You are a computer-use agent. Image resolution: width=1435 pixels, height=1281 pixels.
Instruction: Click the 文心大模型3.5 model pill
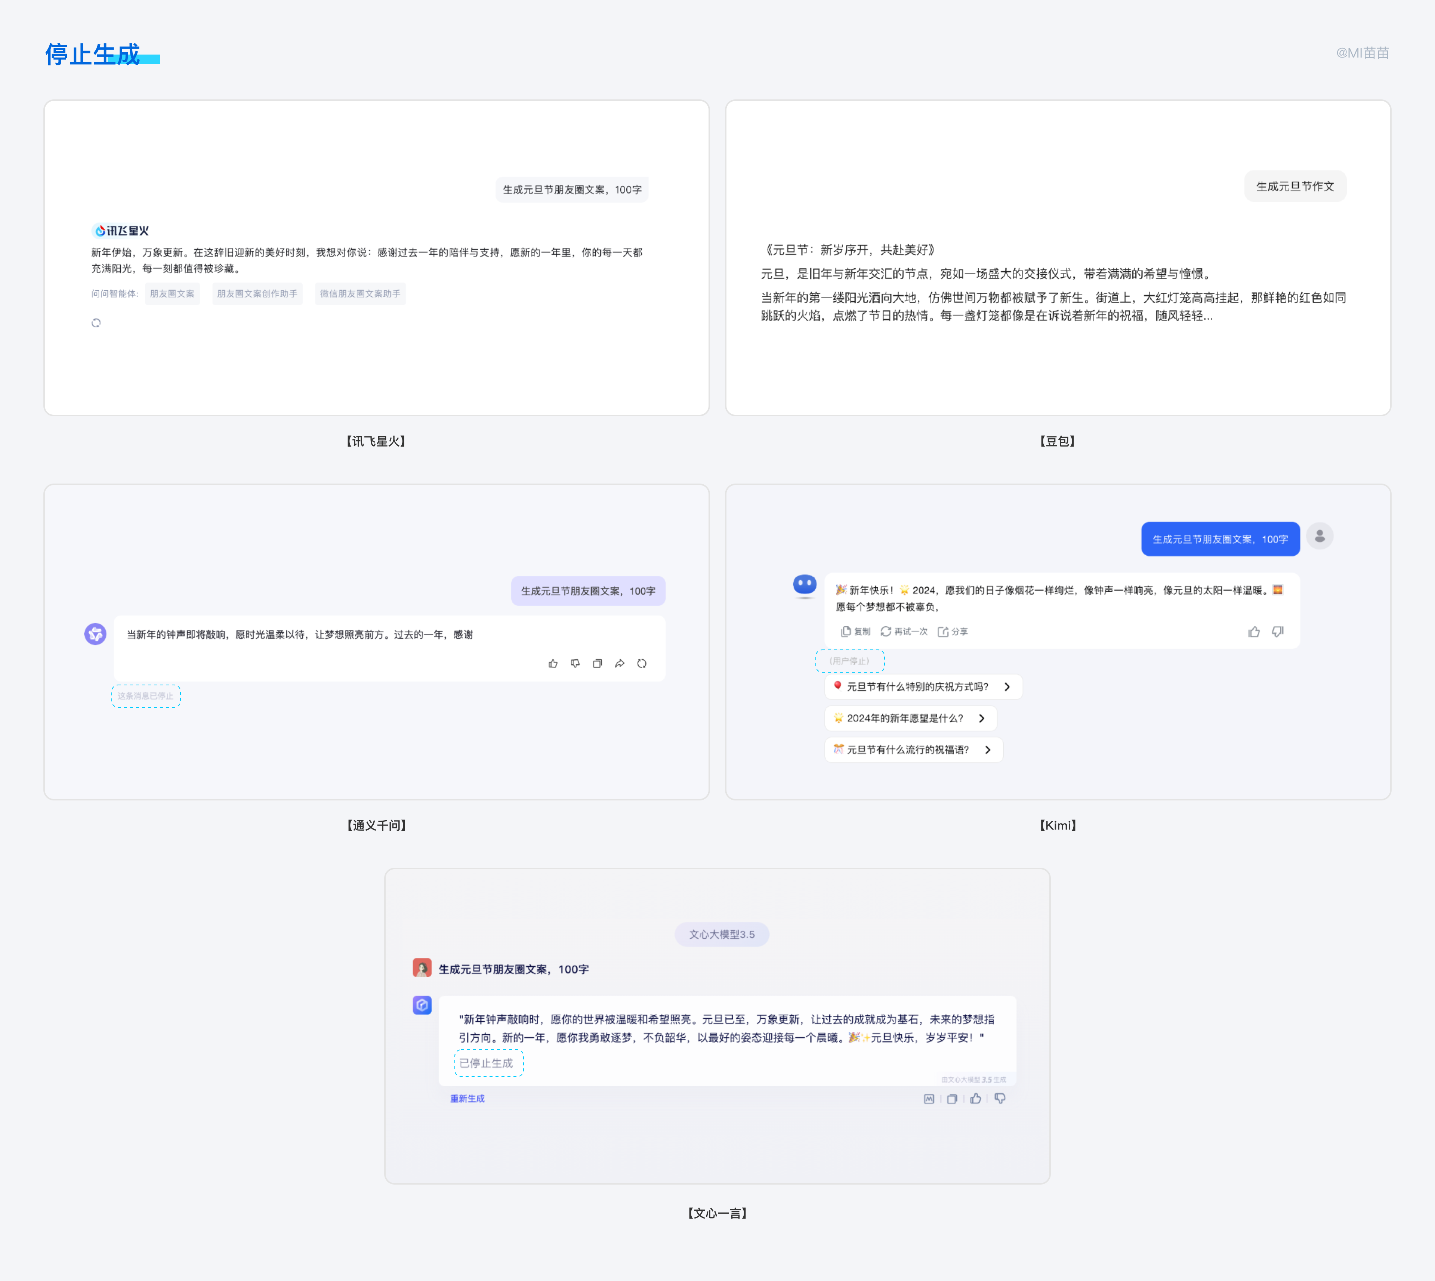[721, 935]
